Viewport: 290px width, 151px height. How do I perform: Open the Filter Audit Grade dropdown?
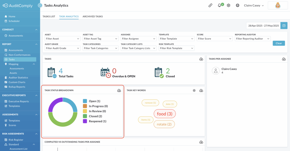tap(63, 48)
